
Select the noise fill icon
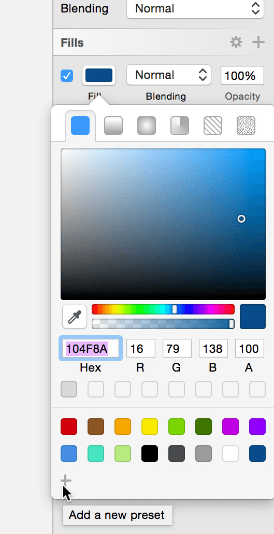[246, 126]
